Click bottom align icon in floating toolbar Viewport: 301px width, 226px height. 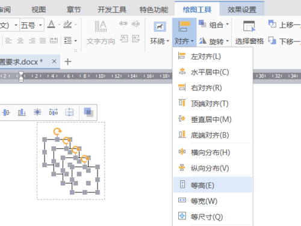[x=22, y=112]
